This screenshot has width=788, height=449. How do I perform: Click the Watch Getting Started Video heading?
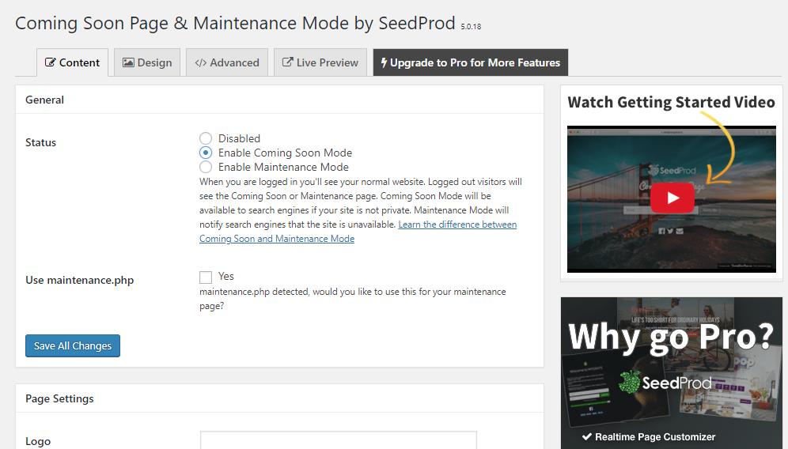672,102
